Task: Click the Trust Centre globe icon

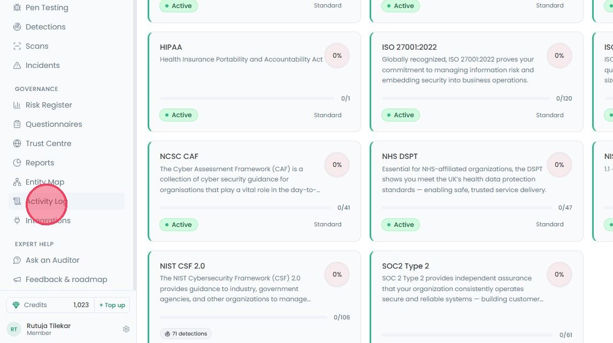Action: [x=17, y=143]
